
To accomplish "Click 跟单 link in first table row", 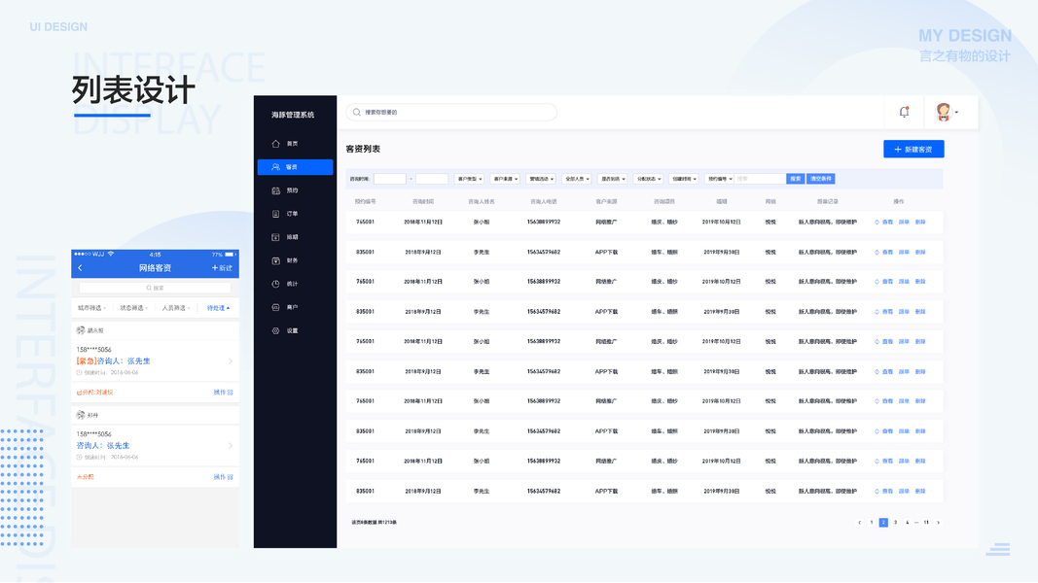I will [904, 223].
